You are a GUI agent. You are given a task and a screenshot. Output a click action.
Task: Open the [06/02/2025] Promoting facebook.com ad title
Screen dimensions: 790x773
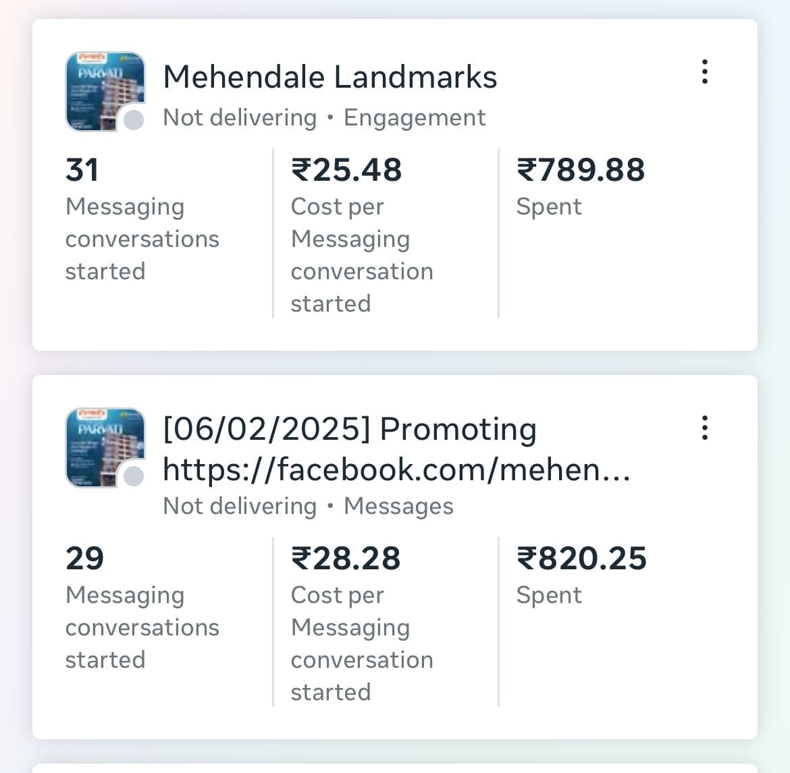396,449
